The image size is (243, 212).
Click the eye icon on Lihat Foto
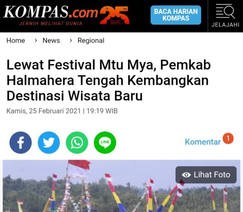pos(186,175)
